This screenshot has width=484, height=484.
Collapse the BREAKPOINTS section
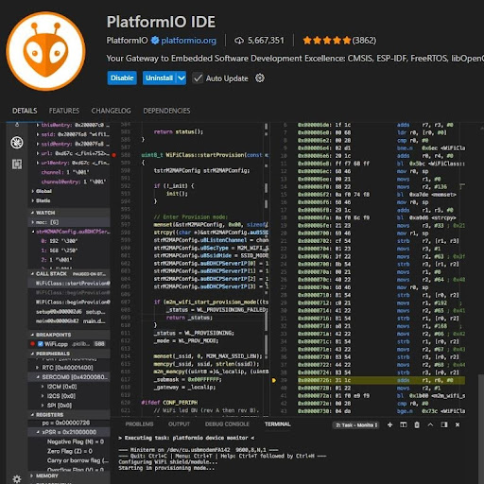click(69, 335)
